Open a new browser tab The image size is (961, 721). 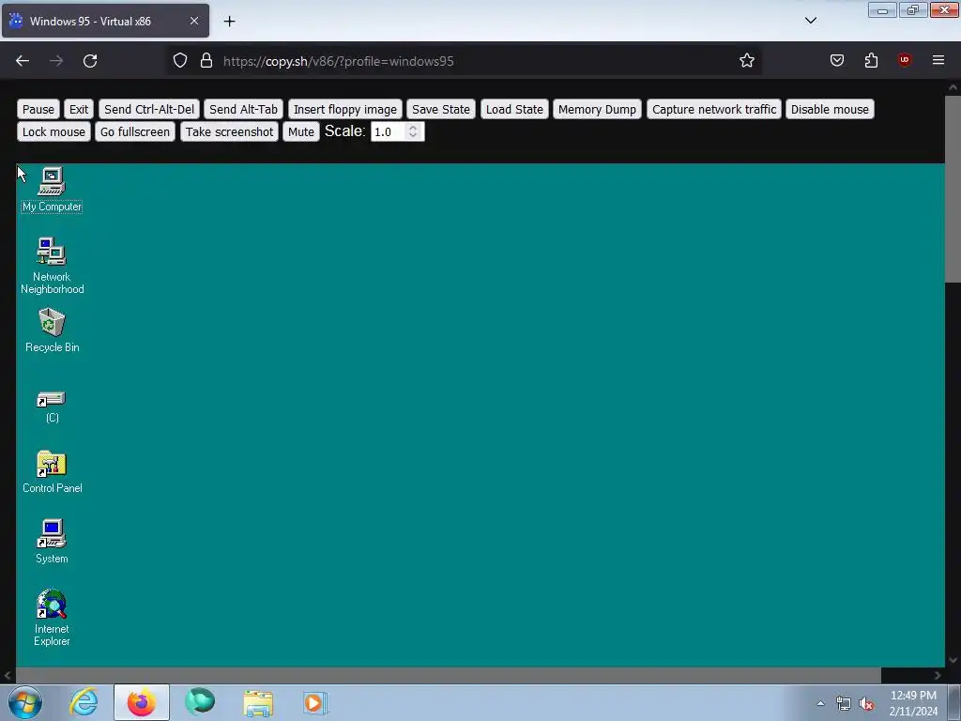pos(229,22)
